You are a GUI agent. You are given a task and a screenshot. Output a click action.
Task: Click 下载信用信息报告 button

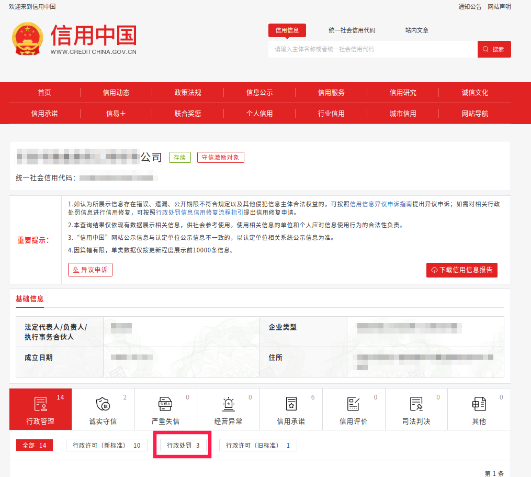[x=462, y=270]
